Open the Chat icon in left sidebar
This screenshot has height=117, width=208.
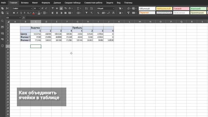pos(2,33)
